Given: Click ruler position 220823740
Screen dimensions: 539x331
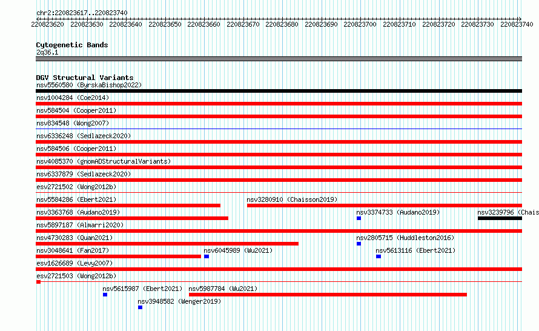Looking at the screenshot, I should [517, 24].
